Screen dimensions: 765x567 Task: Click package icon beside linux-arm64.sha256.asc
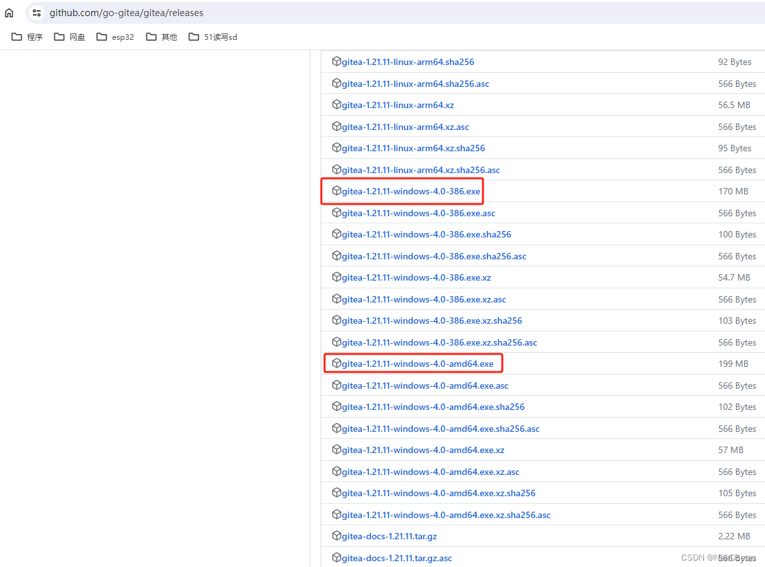pyautogui.click(x=336, y=84)
